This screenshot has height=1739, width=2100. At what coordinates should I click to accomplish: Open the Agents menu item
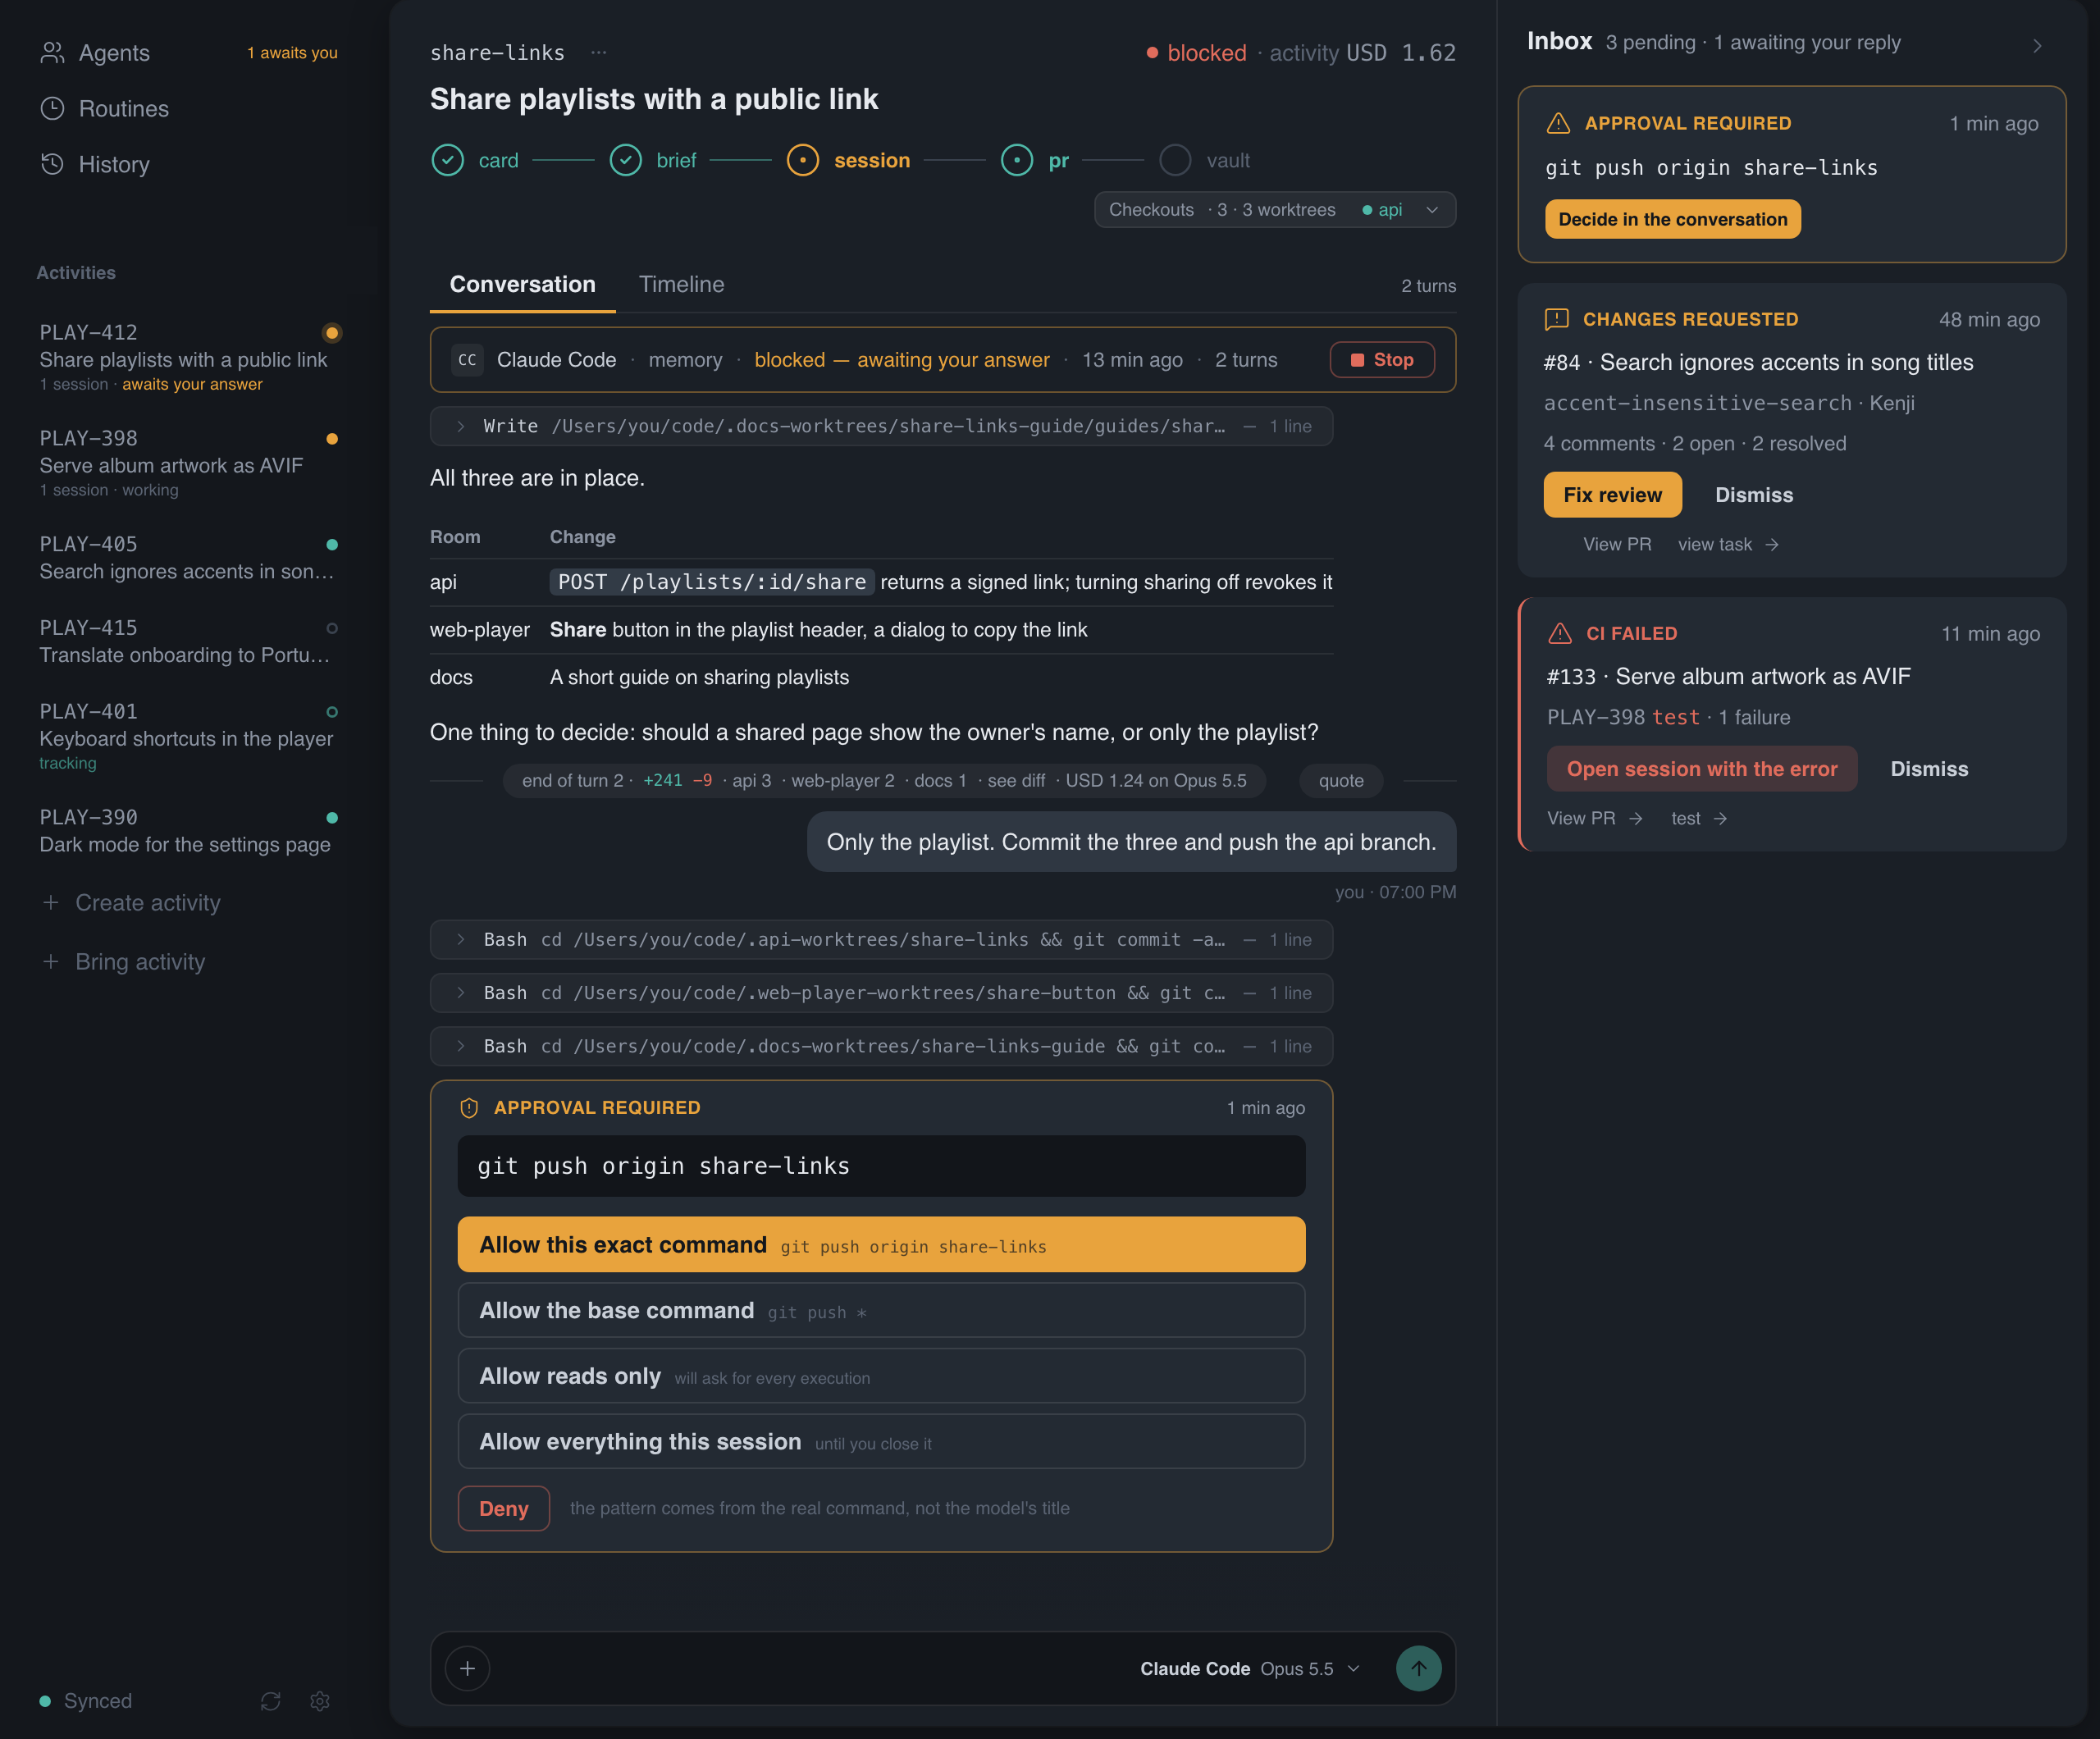[x=114, y=53]
